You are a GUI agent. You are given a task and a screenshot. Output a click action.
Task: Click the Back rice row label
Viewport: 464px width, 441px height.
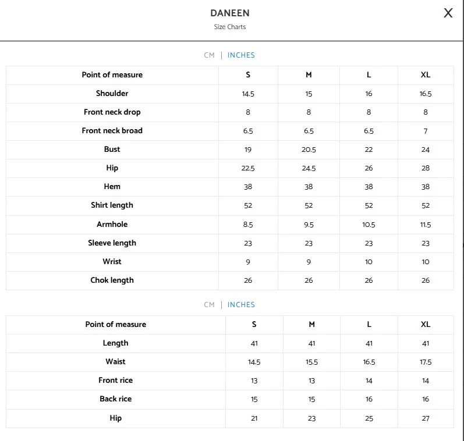pyautogui.click(x=115, y=399)
